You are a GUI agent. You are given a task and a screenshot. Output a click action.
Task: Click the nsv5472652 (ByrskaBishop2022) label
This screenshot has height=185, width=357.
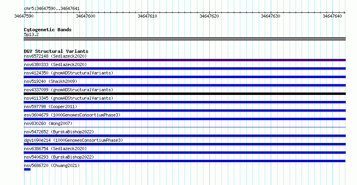pos(59,132)
